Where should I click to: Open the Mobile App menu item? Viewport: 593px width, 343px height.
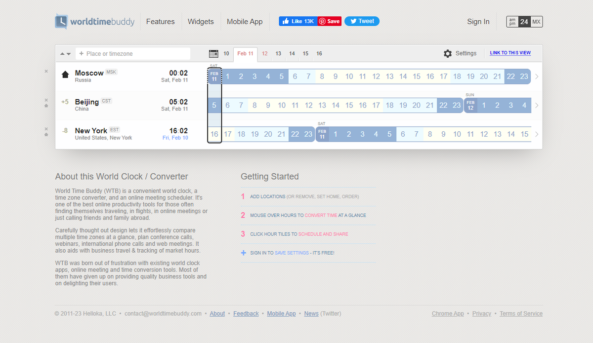245,22
